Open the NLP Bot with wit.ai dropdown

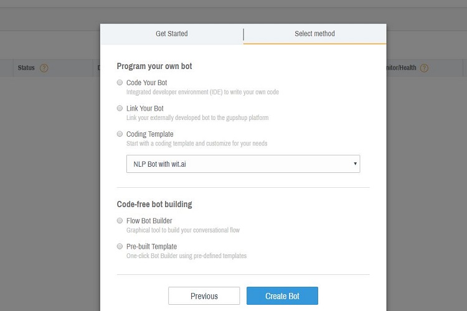[243, 164]
